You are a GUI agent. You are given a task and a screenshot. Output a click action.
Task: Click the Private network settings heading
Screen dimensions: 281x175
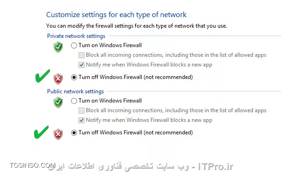[76, 36]
